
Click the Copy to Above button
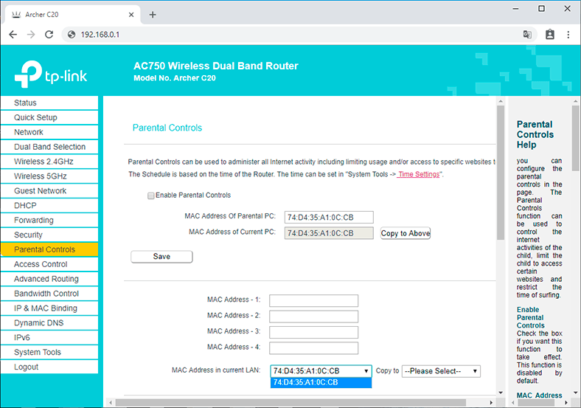pos(406,233)
